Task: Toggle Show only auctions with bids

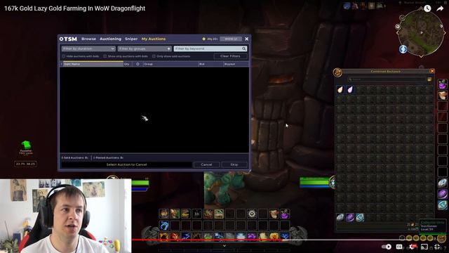Action: pyautogui.click(x=105, y=56)
